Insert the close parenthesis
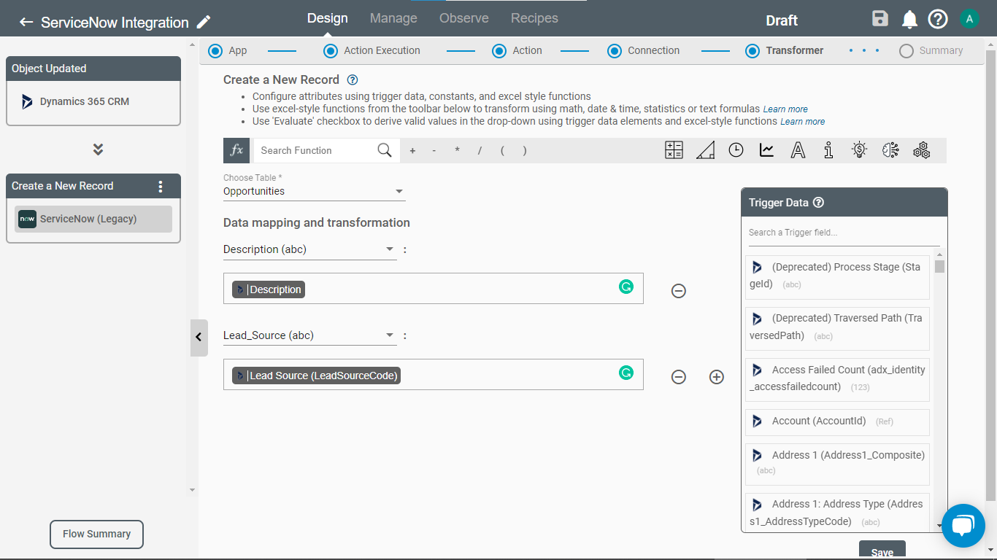The height and width of the screenshot is (560, 997). click(524, 151)
